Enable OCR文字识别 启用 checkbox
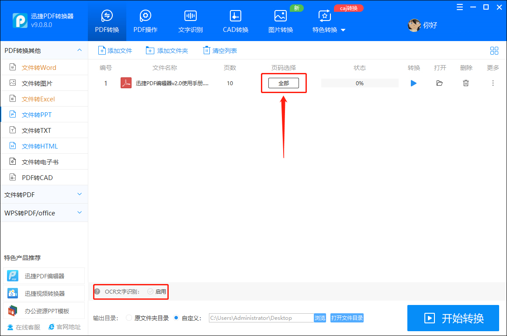This screenshot has width=507, height=336. coord(150,291)
